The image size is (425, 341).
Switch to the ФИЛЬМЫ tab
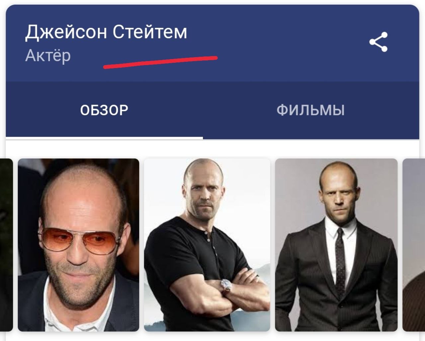coord(310,110)
